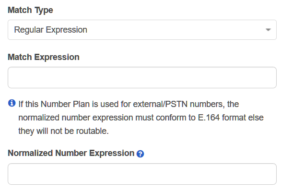
Task: Click the 'they will not be routable' line
Action: pos(64,131)
